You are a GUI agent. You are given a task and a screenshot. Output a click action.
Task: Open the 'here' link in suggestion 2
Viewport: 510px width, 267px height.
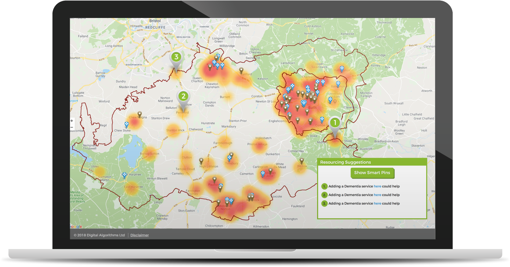coord(377,195)
